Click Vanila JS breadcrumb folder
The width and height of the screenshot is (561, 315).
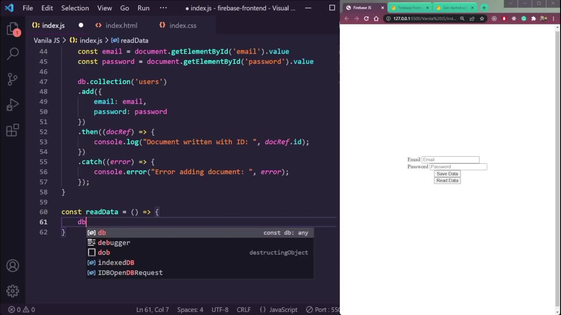click(x=46, y=40)
